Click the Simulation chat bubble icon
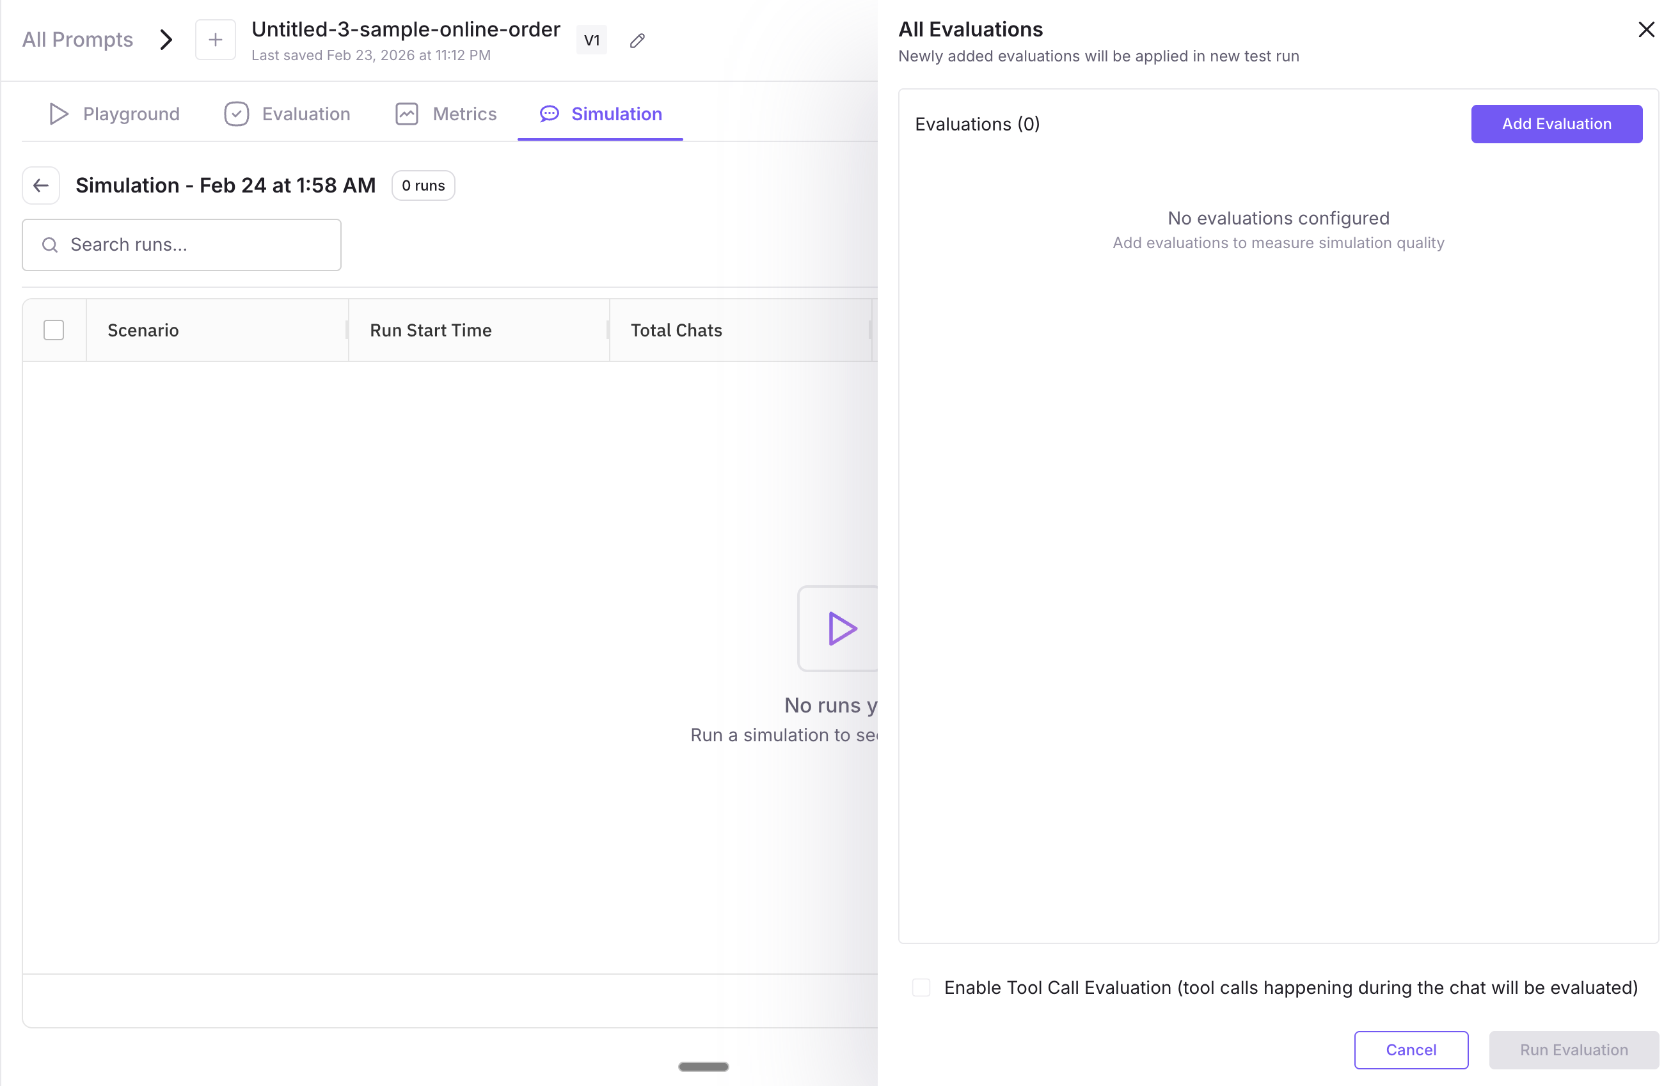1680x1086 pixels. click(x=549, y=114)
